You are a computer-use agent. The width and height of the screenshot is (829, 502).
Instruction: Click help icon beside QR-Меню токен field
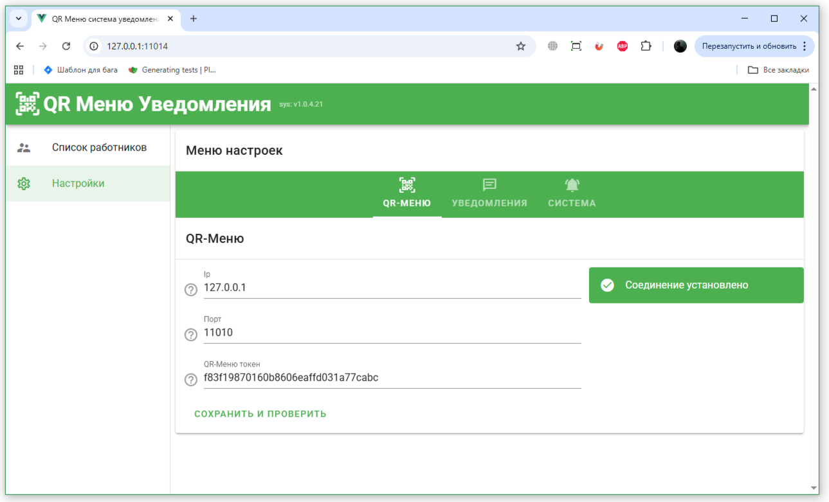click(x=190, y=380)
